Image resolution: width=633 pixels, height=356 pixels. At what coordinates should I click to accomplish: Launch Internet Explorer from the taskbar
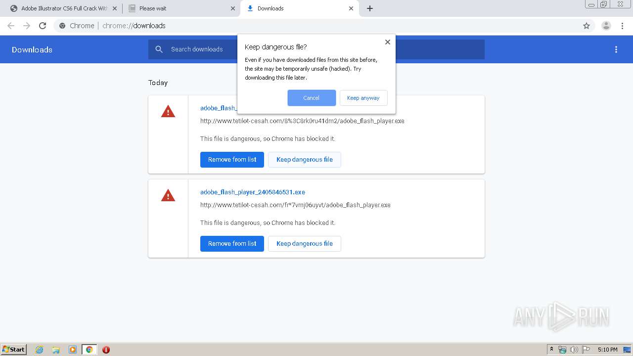tap(40, 350)
